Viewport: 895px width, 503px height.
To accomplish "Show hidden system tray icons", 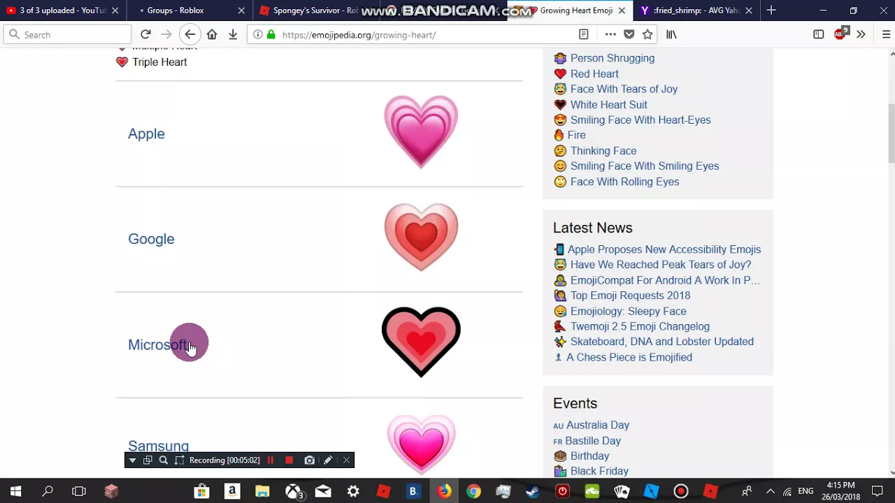I will pos(770,491).
